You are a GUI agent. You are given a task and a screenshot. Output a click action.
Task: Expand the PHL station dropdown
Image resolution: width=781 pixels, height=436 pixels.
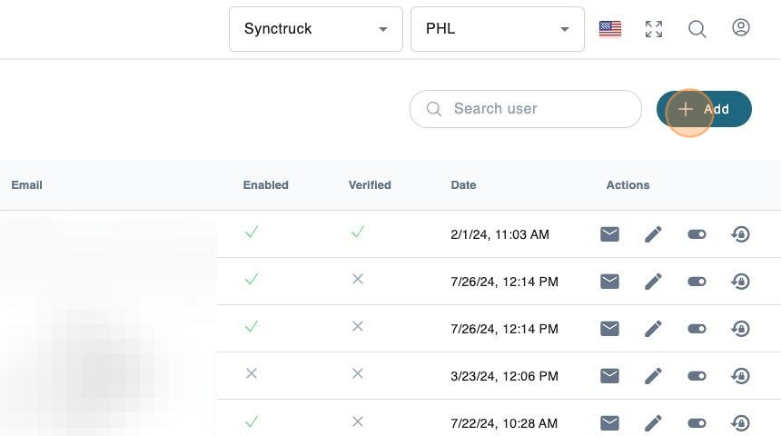[x=497, y=29]
